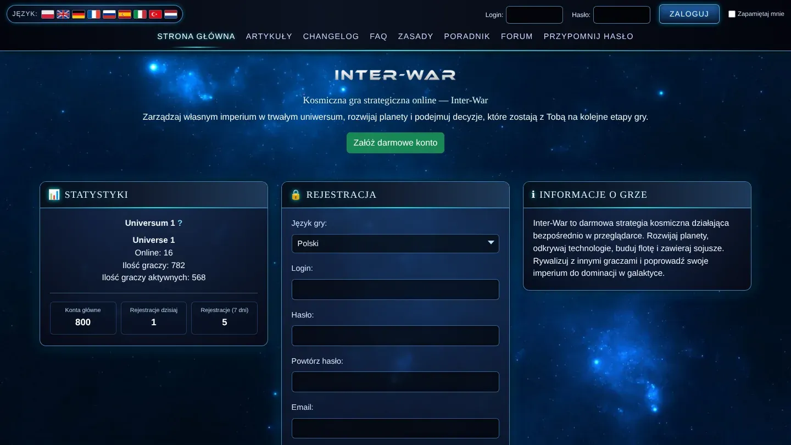Select the Dutch flag language

tap(171, 14)
